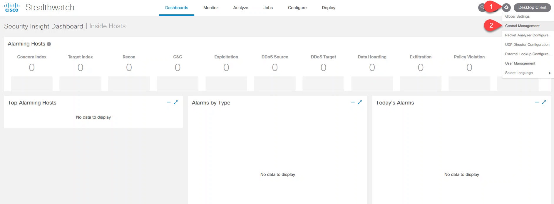Viewport: 554px width, 204px height.
Task: Open UDP Director Configuration
Action: [x=528, y=45]
